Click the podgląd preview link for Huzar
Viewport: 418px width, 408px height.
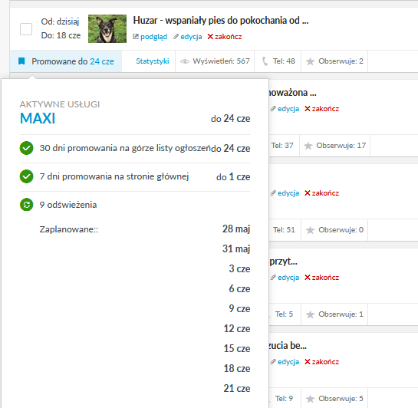click(x=154, y=37)
